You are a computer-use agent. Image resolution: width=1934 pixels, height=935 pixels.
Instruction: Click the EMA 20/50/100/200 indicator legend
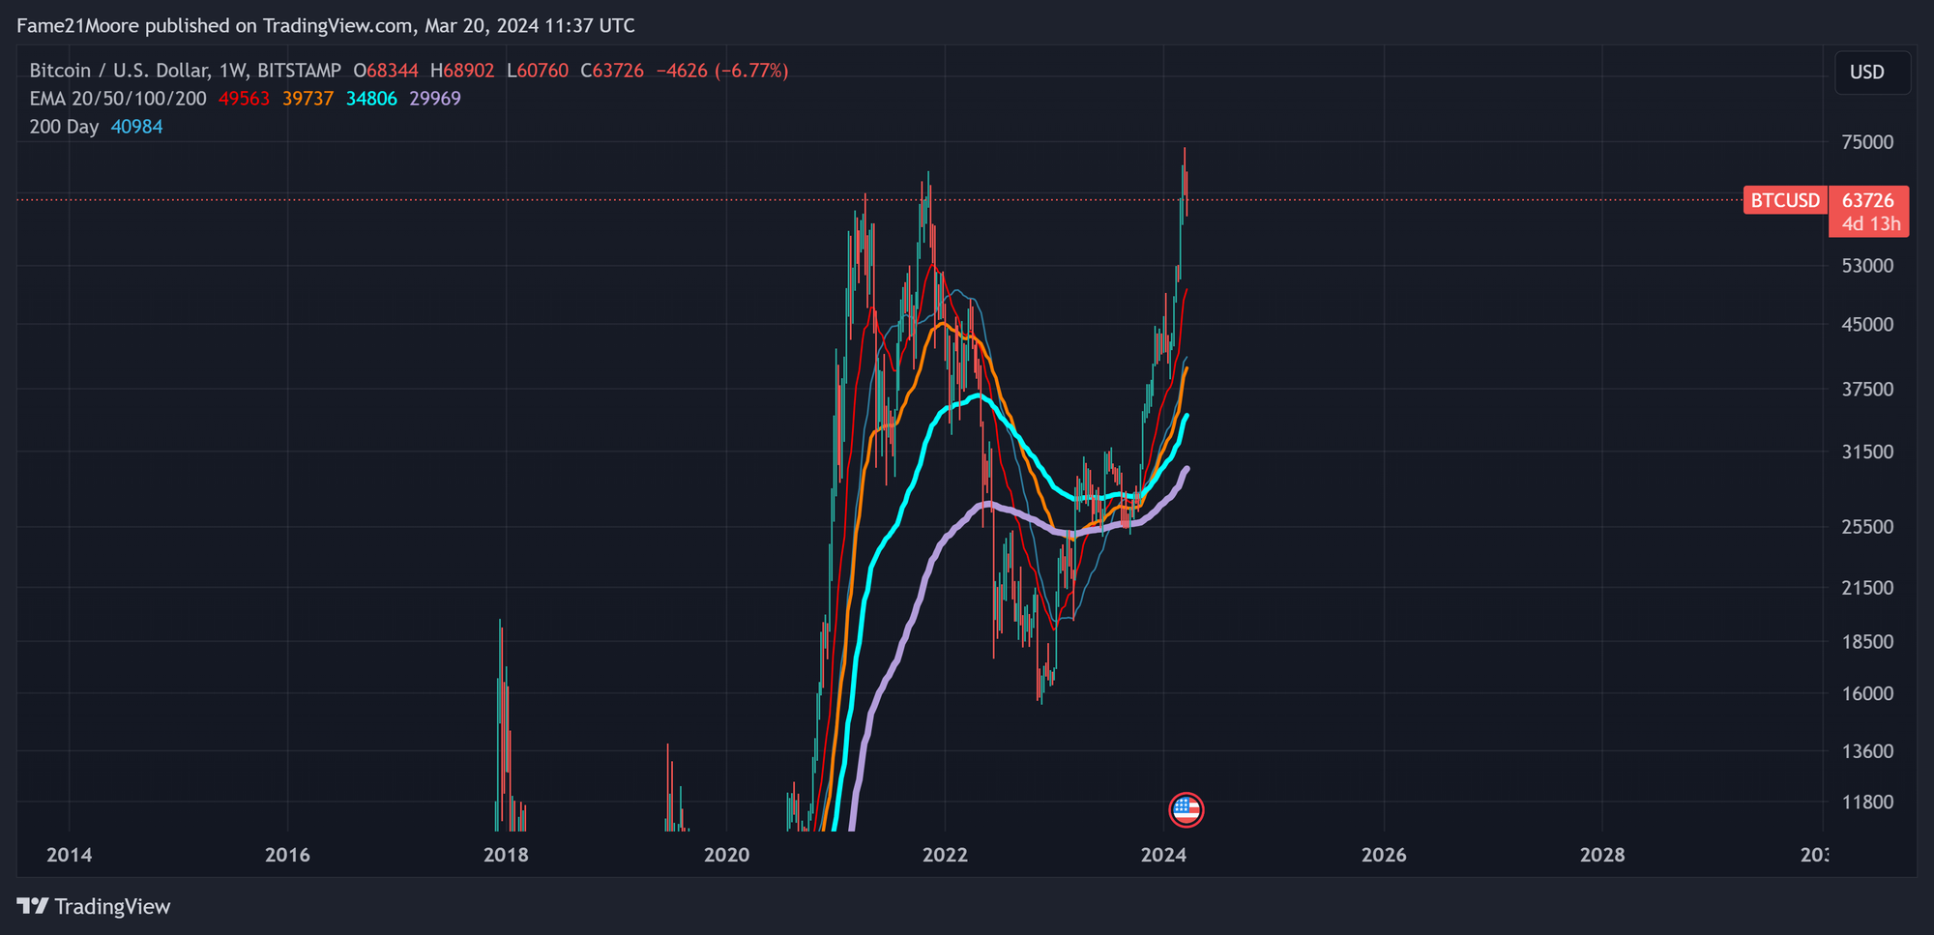click(x=118, y=99)
